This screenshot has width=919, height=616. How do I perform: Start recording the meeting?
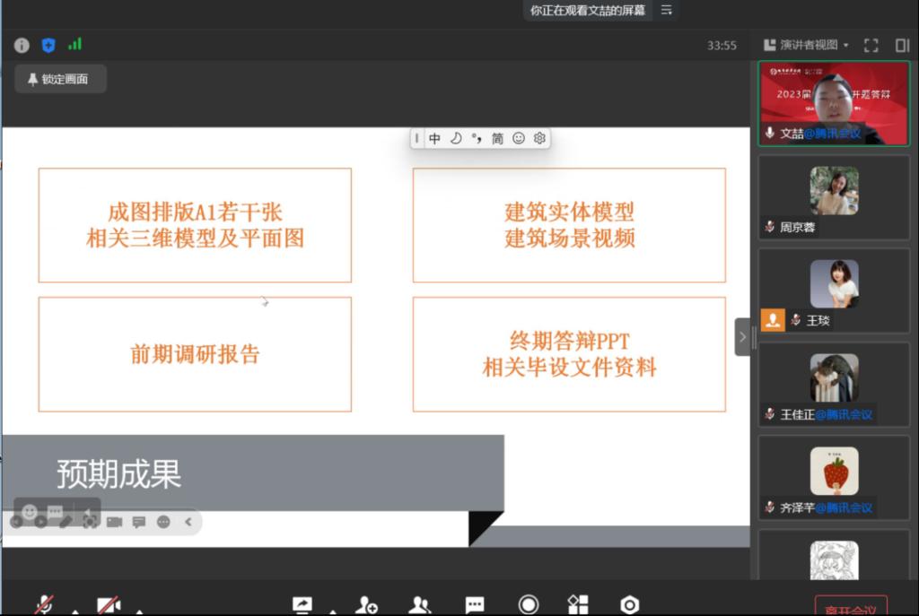point(528,605)
